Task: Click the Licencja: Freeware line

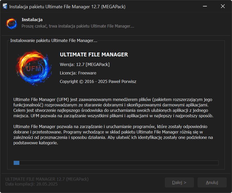Action: tap(78, 73)
